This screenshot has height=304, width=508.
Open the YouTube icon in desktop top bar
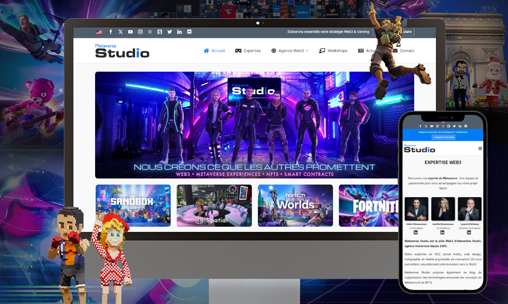click(x=130, y=32)
